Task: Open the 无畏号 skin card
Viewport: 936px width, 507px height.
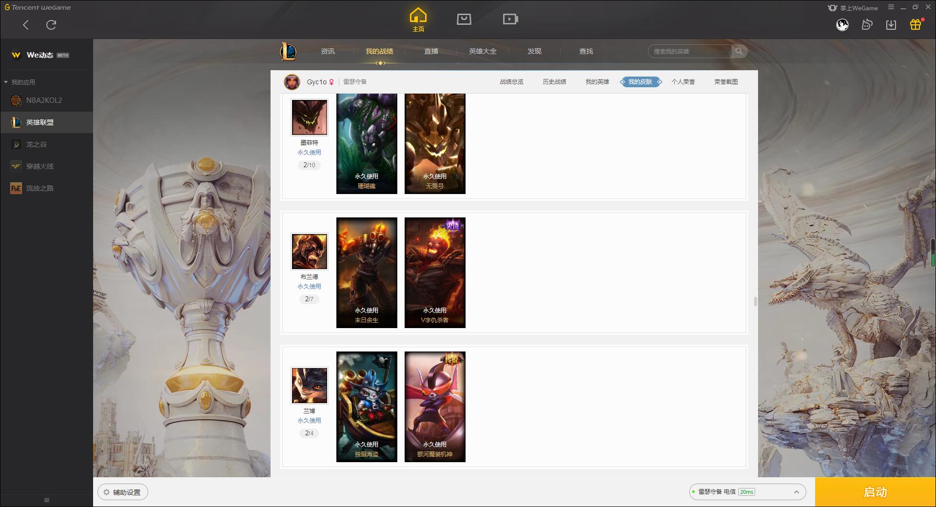Action: point(435,144)
